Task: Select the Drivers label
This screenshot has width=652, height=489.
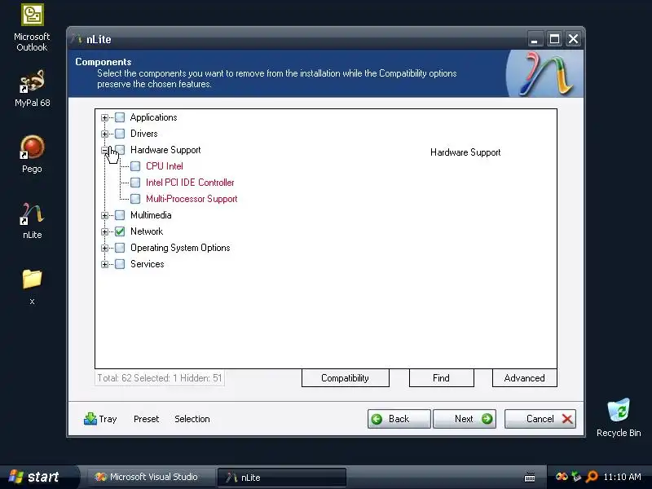Action: point(144,134)
